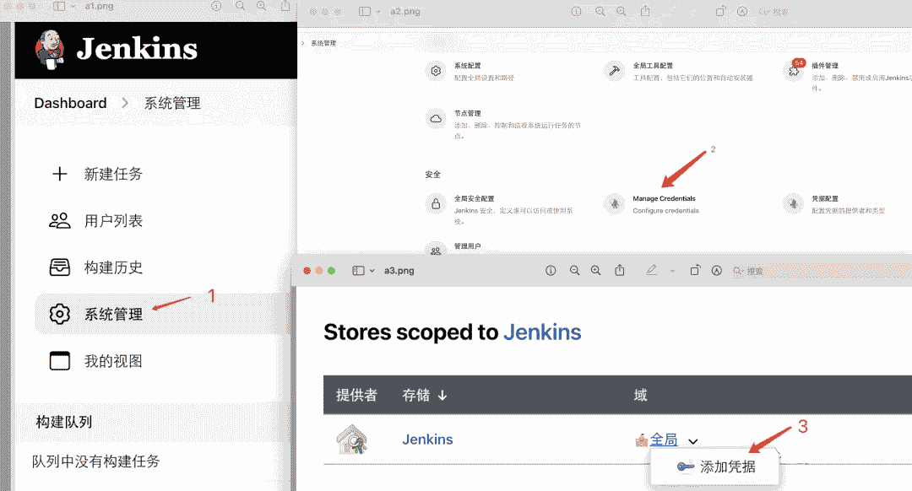This screenshot has width=912, height=491.
Task: Click the Jenkins credentials store house icon
Action: pos(351,440)
